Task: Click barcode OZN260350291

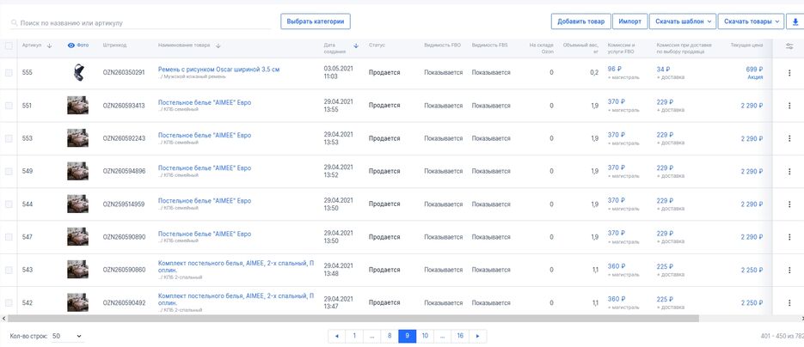Action: tap(124, 73)
